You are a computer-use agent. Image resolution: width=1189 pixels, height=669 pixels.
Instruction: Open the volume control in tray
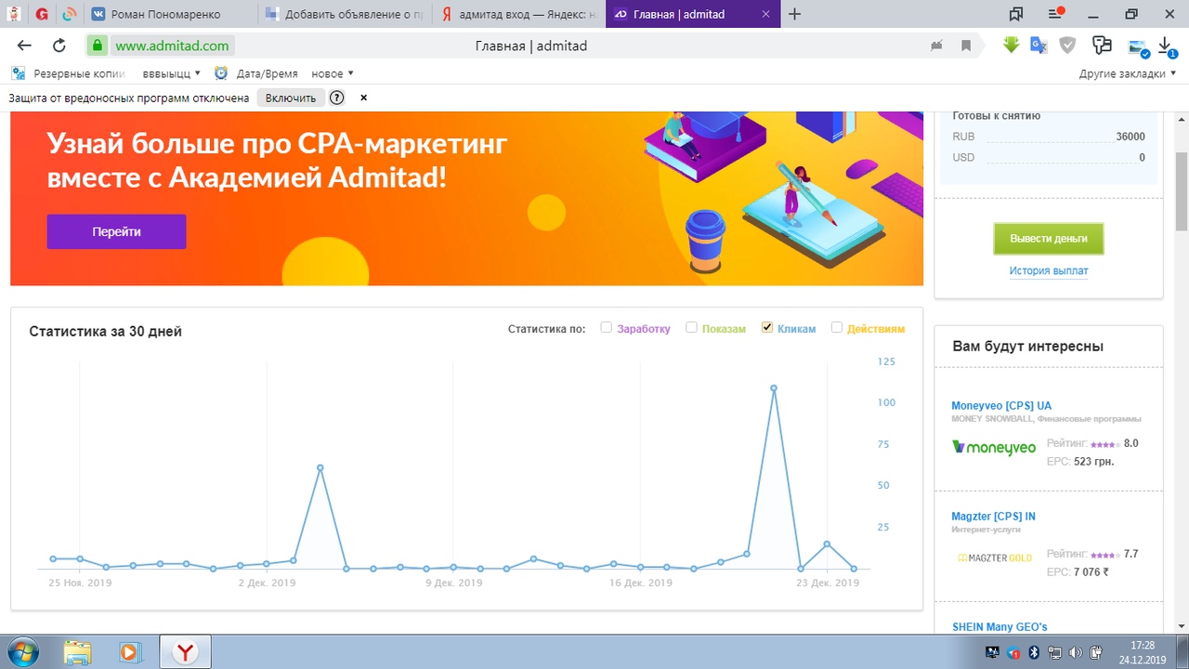tap(1075, 652)
